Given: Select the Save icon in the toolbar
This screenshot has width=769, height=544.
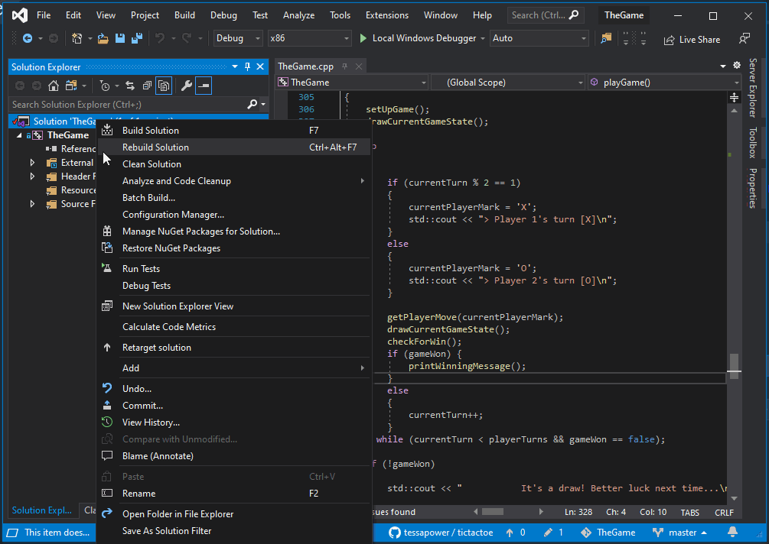Looking at the screenshot, I should 119,37.
